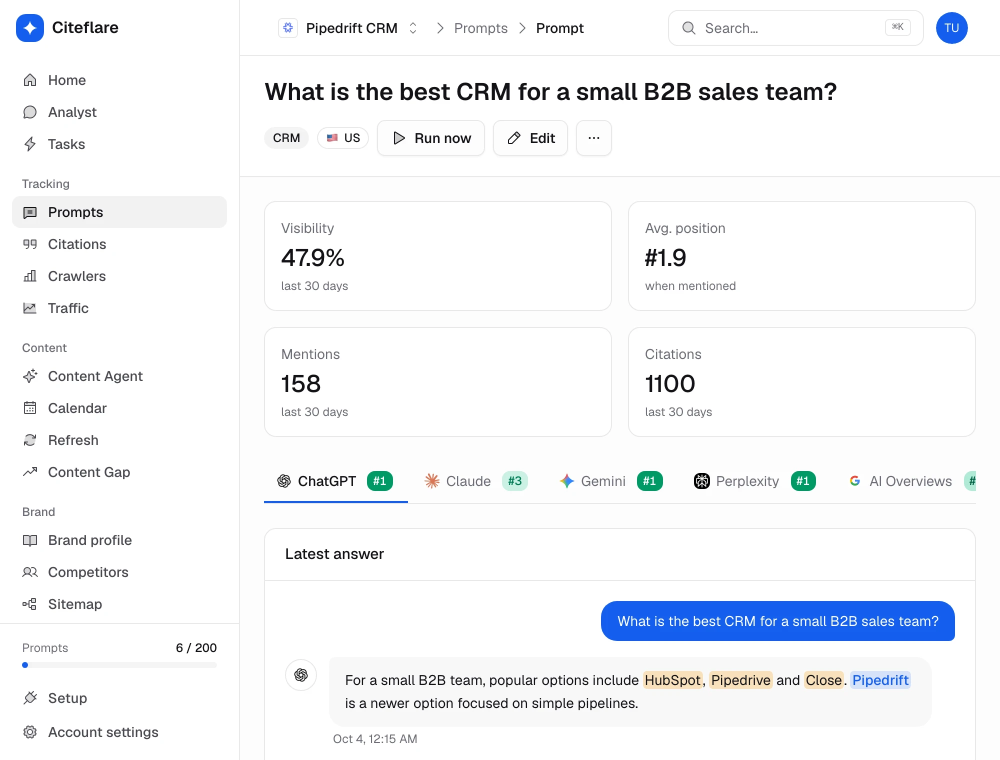
Task: Click the highlighted Pipedrift mention
Action: click(880, 680)
